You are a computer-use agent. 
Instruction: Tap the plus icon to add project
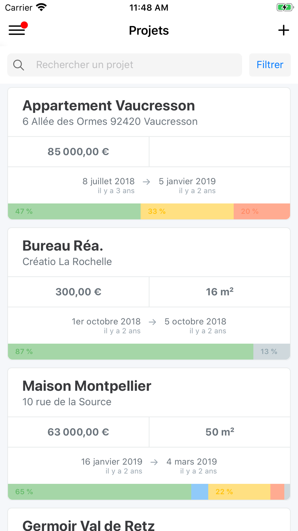click(283, 30)
